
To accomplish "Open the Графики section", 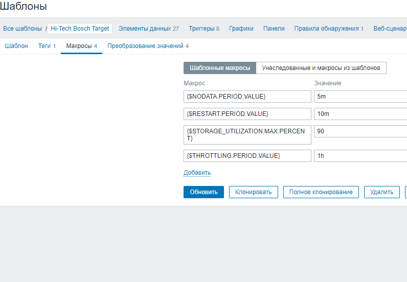I will [241, 29].
